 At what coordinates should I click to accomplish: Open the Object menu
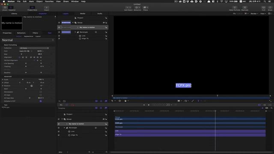coord(39,1)
